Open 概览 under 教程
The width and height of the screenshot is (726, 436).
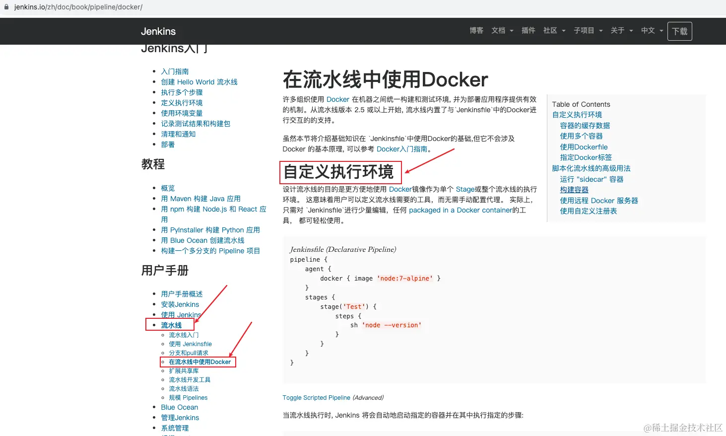pos(168,188)
